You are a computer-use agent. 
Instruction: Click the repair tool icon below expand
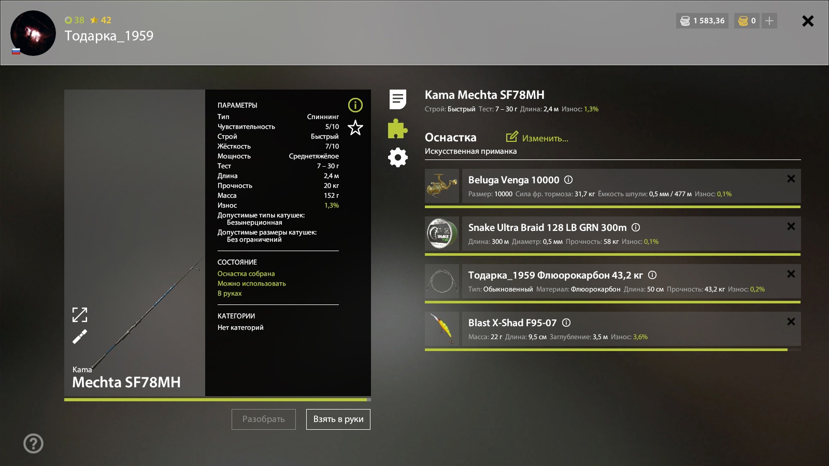pos(80,337)
